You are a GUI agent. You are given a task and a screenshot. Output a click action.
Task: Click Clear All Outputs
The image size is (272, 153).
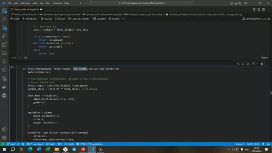point(78,19)
